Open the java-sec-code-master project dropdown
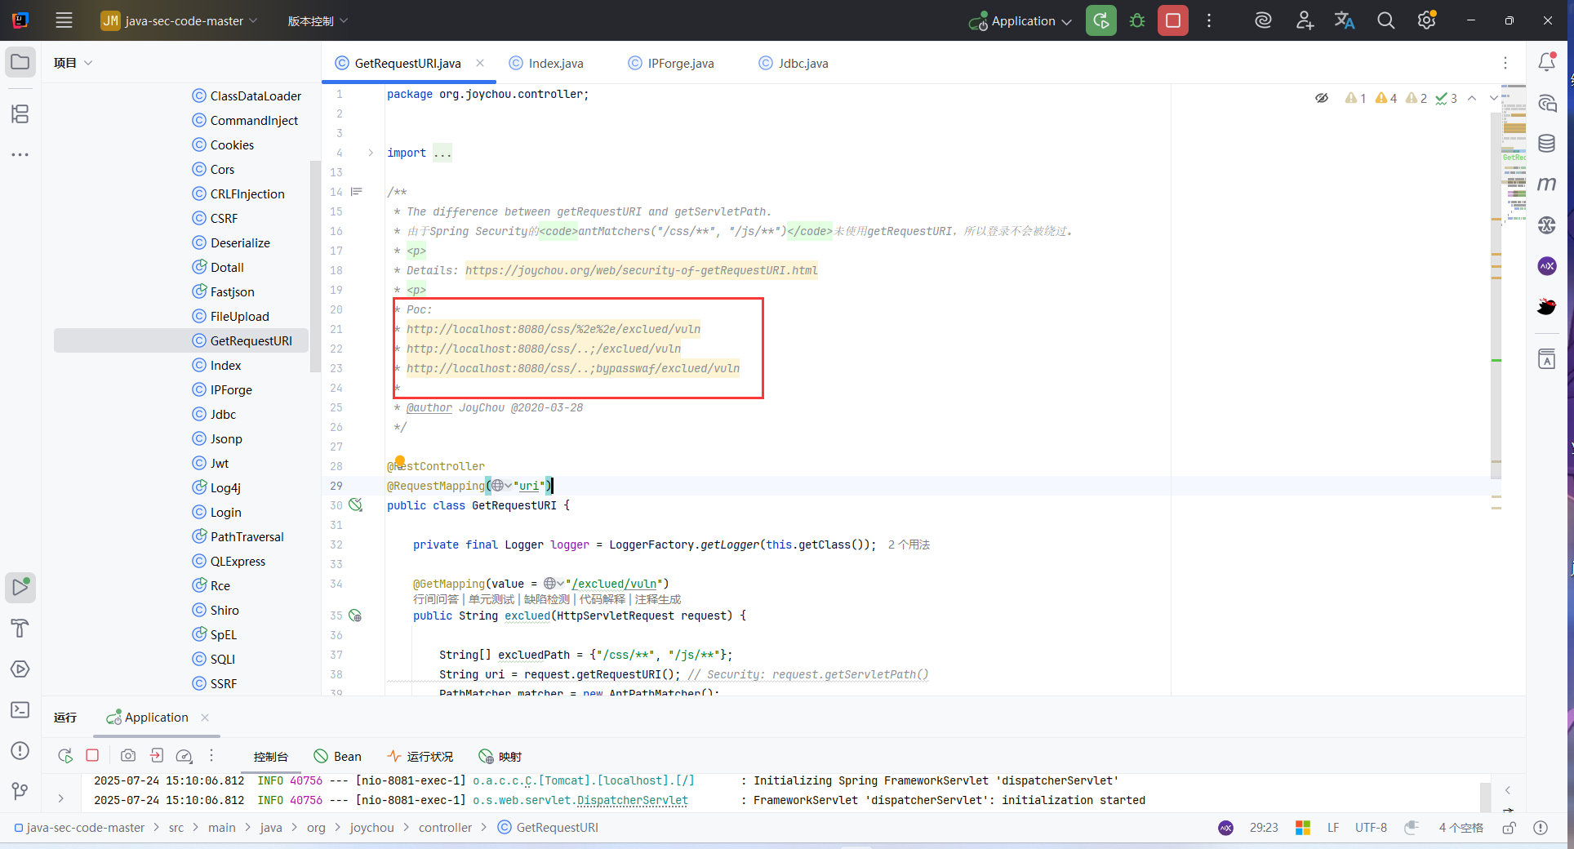The height and width of the screenshot is (849, 1574). 180,20
